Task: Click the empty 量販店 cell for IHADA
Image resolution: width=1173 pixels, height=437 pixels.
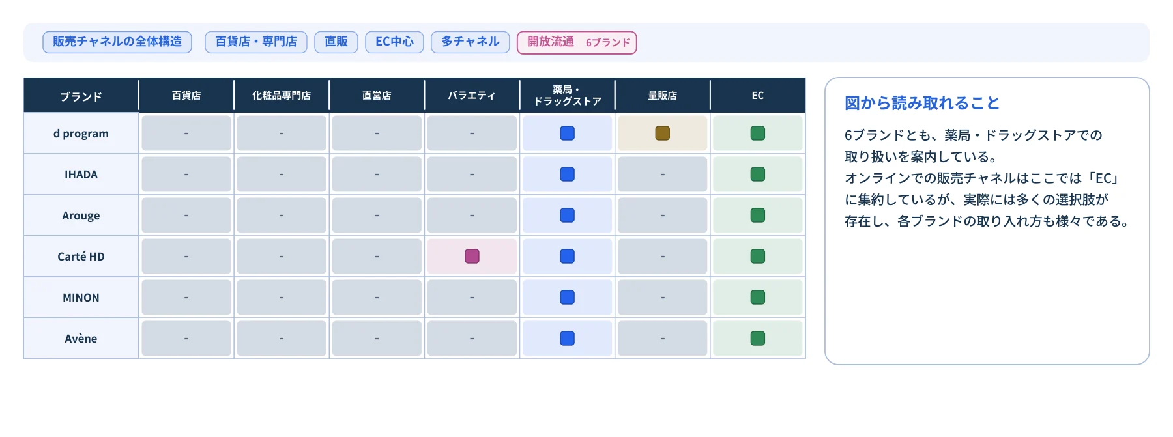Action: tap(663, 175)
